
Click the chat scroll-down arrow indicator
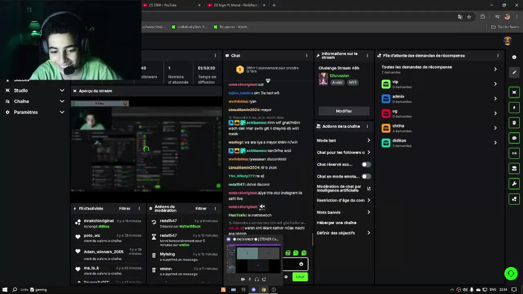[x=268, y=81]
